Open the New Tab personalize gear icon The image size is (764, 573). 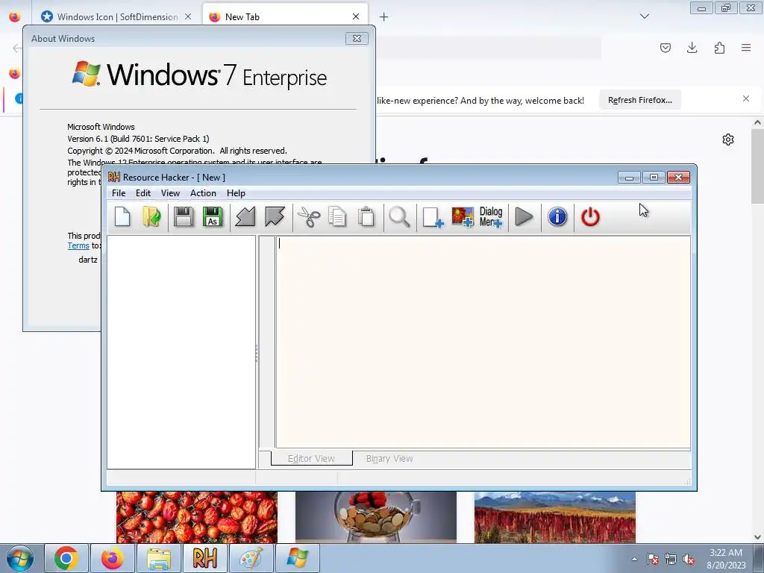pos(728,140)
